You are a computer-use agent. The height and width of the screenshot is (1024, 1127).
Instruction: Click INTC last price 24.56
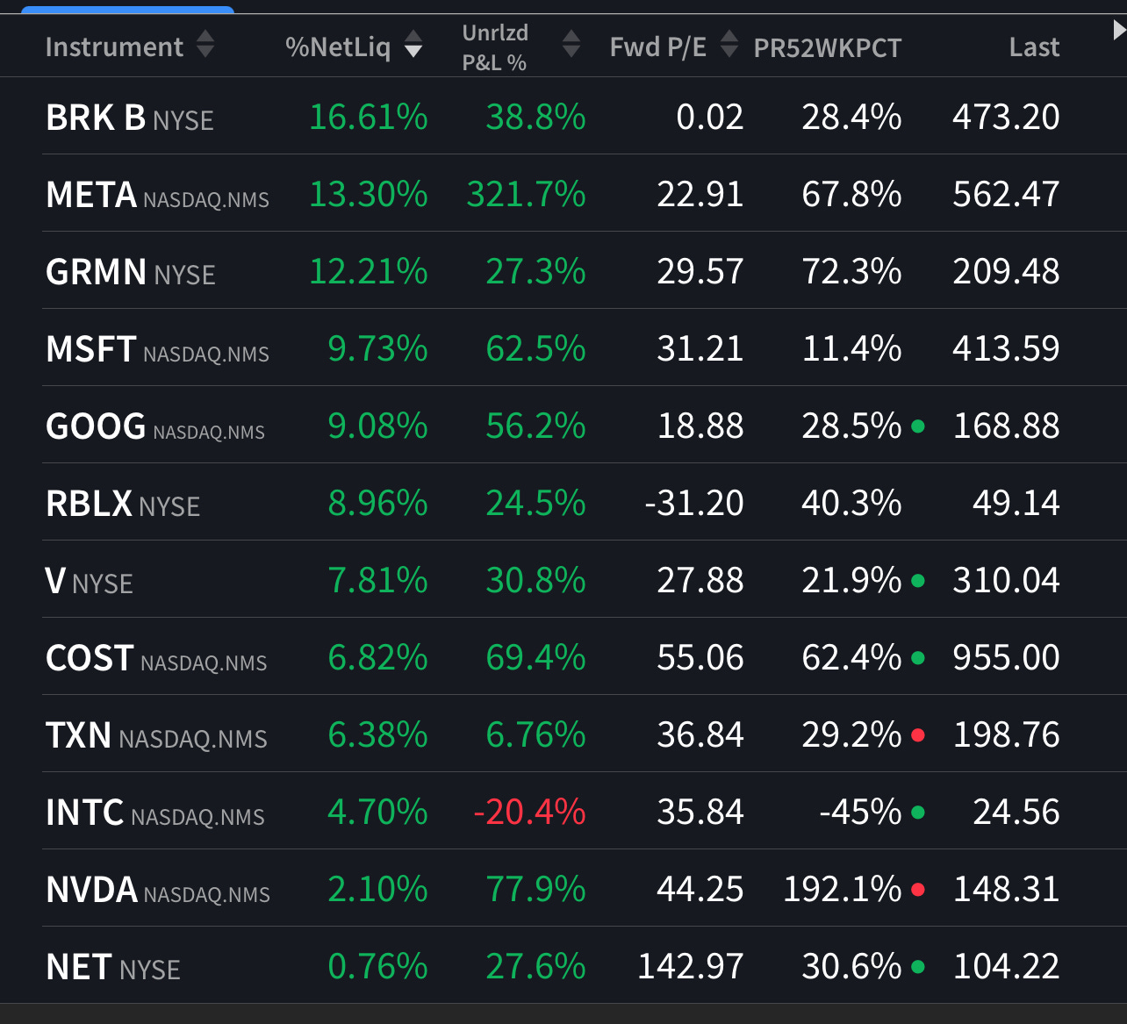[1016, 812]
